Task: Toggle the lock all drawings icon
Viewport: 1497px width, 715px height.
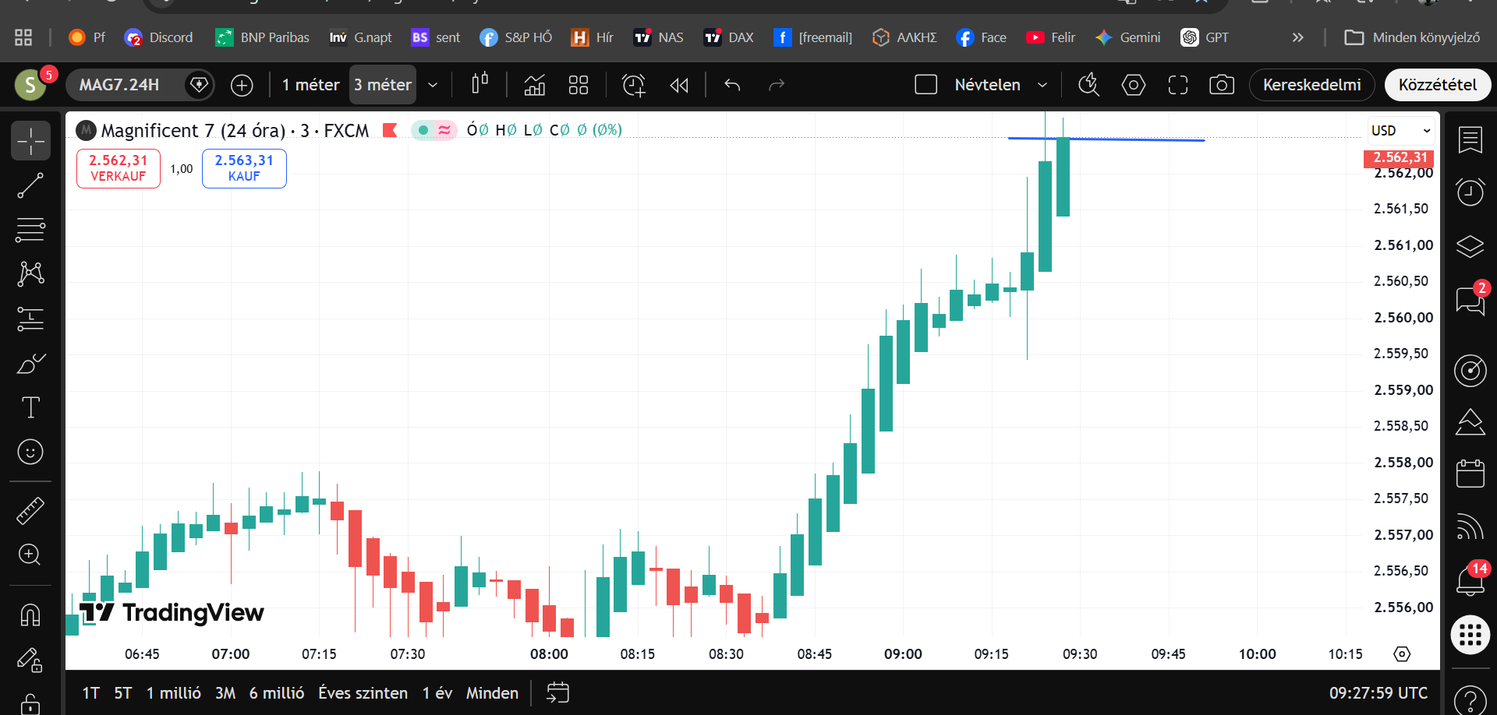Action: tap(30, 703)
